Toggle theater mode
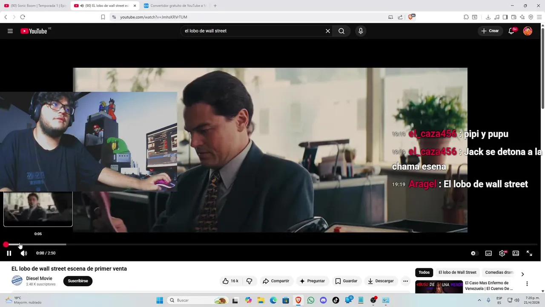This screenshot has height=307, width=545. click(516, 253)
